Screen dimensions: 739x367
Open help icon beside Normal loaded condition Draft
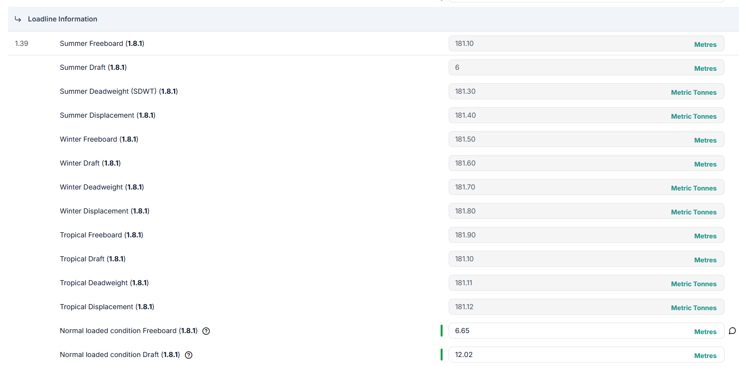click(x=189, y=355)
